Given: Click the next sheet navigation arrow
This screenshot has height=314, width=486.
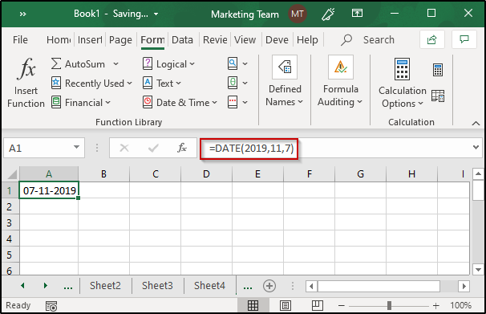Looking at the screenshot, I should pyautogui.click(x=46, y=285).
